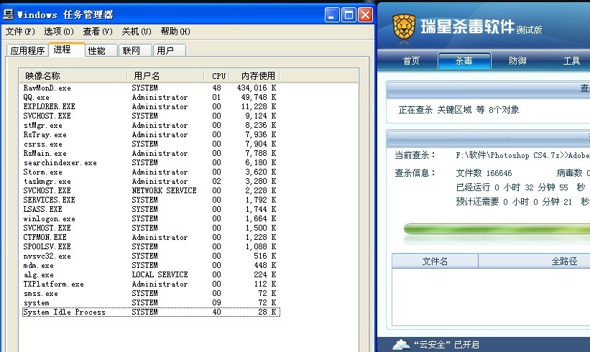Image resolution: width=590 pixels, height=352 pixels.
Task: Select the csrss.exe process row
Action: (x=151, y=144)
